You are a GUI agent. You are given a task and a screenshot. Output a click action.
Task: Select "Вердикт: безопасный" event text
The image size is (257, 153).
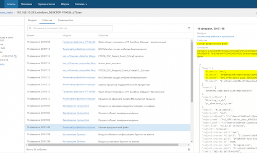(x=131, y=92)
